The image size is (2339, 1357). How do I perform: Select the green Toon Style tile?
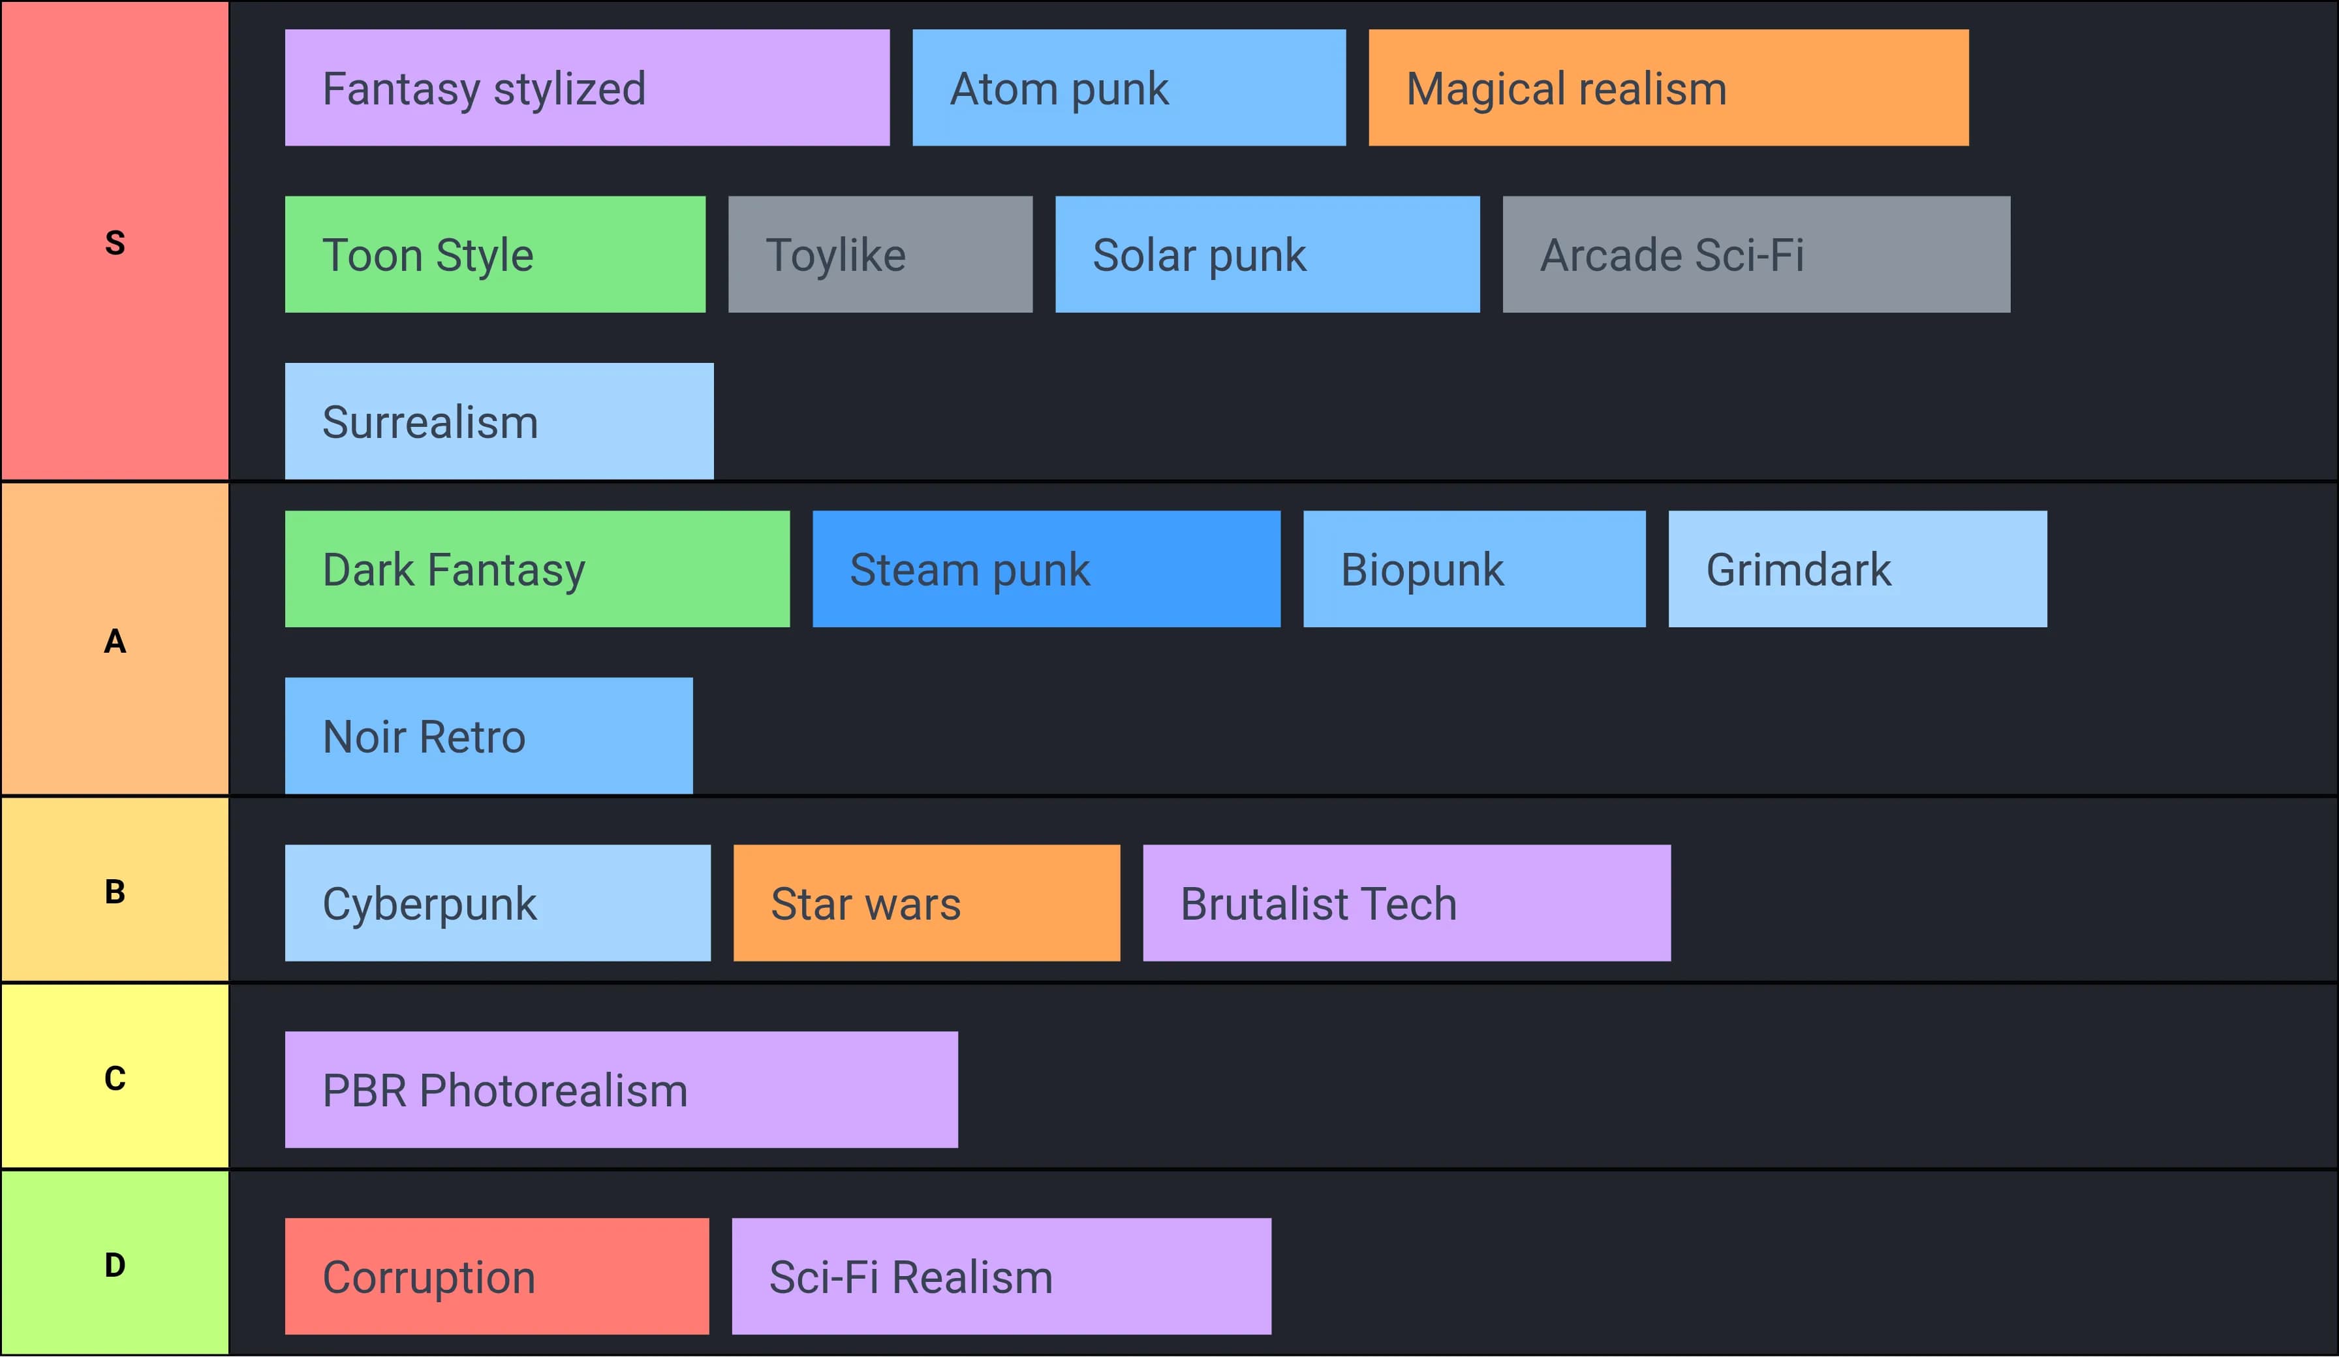495,255
